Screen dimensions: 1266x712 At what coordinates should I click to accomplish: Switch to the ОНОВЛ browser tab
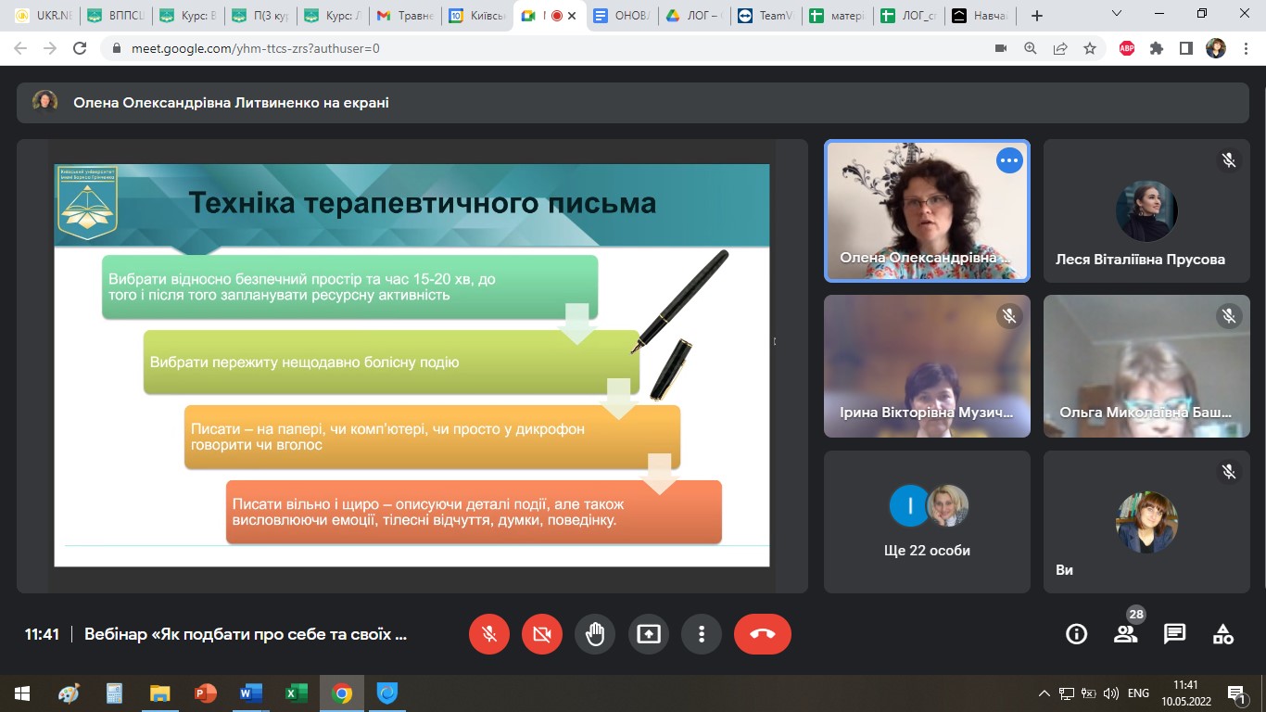click(623, 16)
